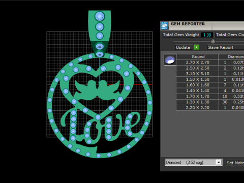244x183 pixels.
Task: Click the Total Gem Weight label
Action: click(181, 35)
